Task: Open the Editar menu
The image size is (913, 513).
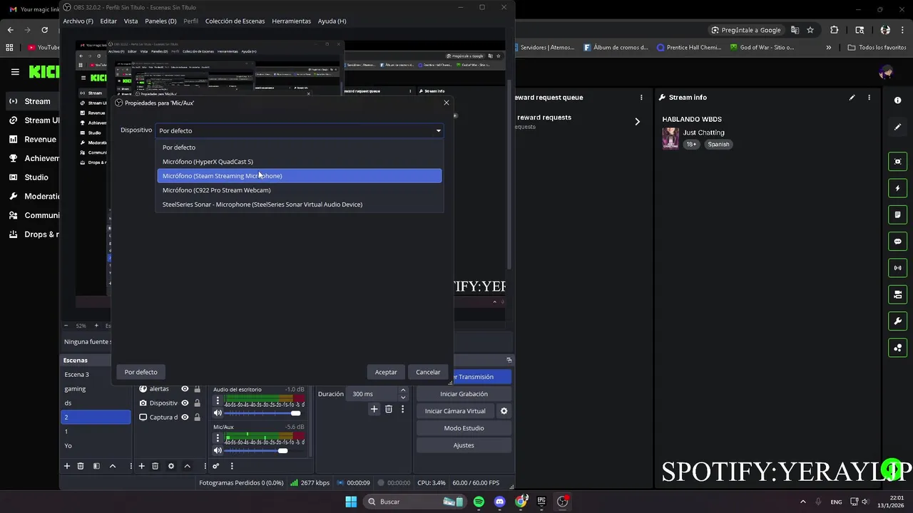Action: pyautogui.click(x=108, y=21)
